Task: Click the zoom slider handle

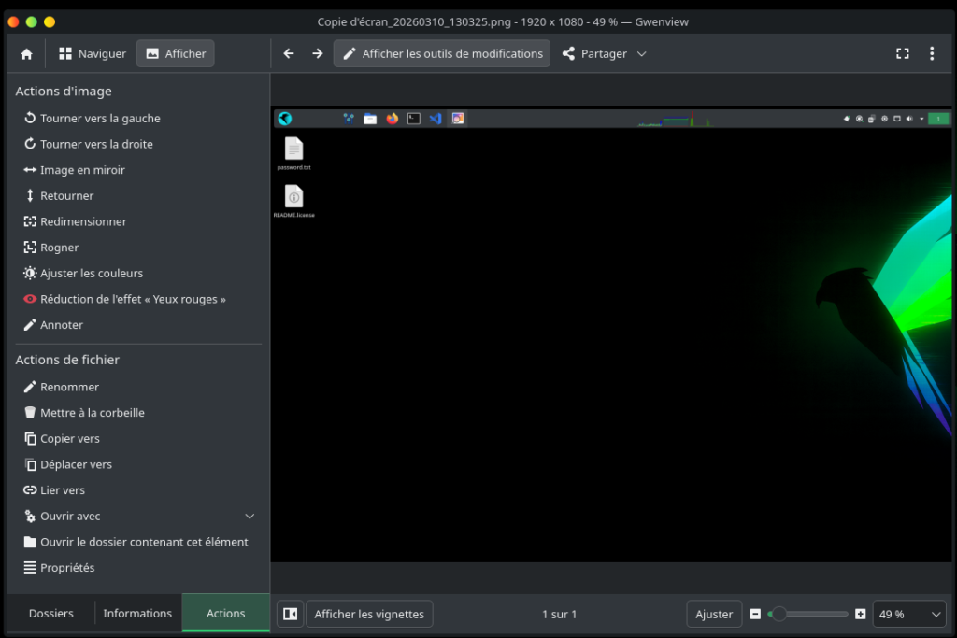Action: (x=778, y=614)
